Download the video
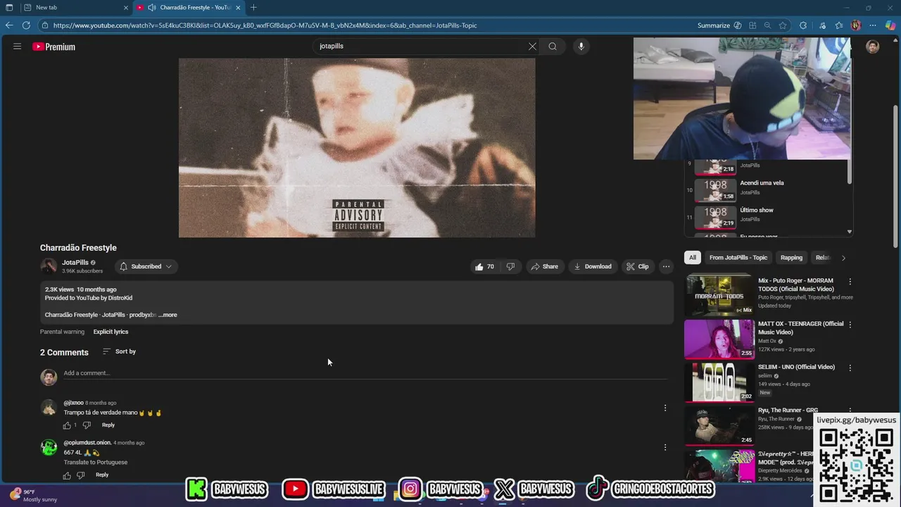Screen dimensions: 901x507 [592, 266]
